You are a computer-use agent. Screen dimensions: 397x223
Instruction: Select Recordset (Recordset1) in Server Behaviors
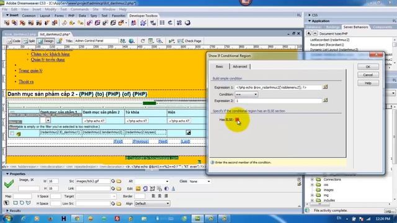[x=327, y=45]
